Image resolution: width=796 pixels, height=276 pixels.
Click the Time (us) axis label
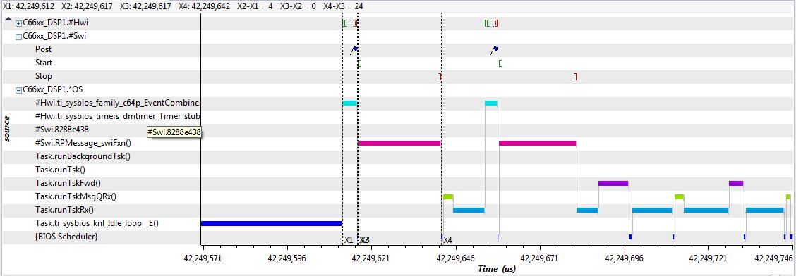(x=497, y=269)
